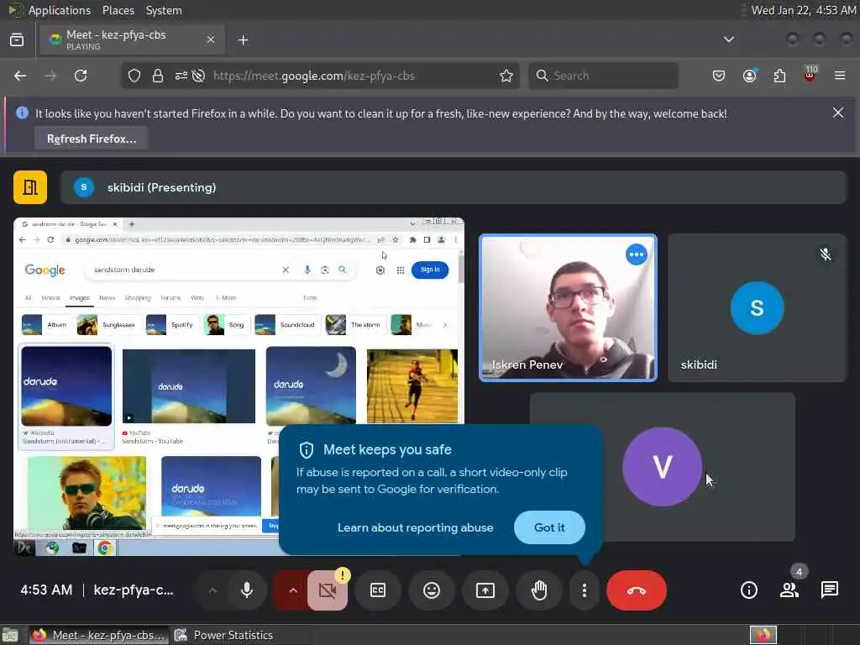
Task: Open the System menu
Action: pyautogui.click(x=164, y=10)
